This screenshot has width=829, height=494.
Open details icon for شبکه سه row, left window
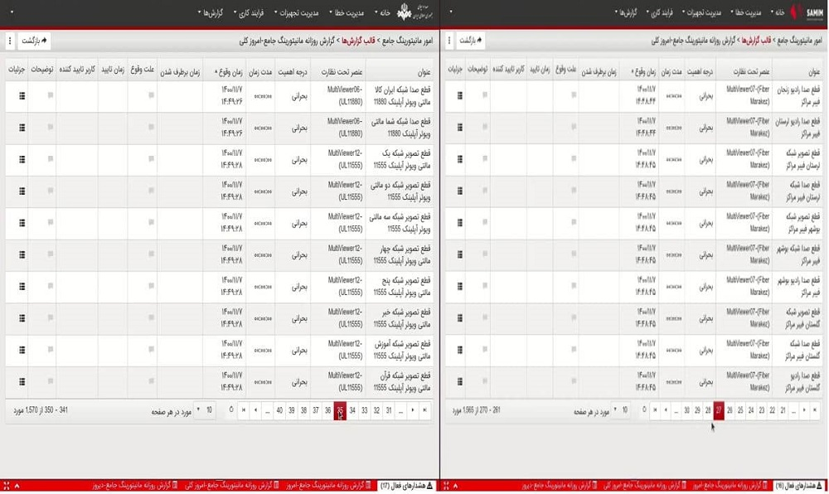[22, 223]
